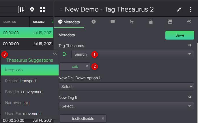Open the image thumbnail tab icon
The height and width of the screenshot is (123, 198).
[x=170, y=22]
